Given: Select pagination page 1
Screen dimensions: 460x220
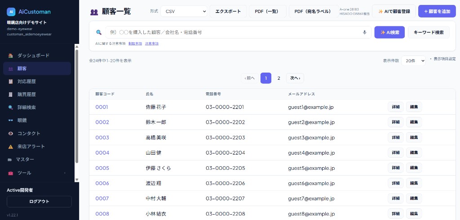Looking at the screenshot, I should (x=266, y=78).
